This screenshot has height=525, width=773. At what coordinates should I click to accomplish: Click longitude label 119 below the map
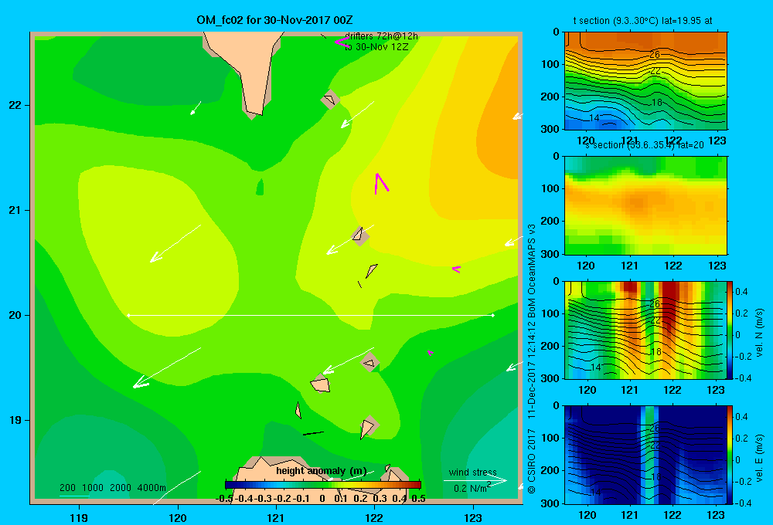79,517
